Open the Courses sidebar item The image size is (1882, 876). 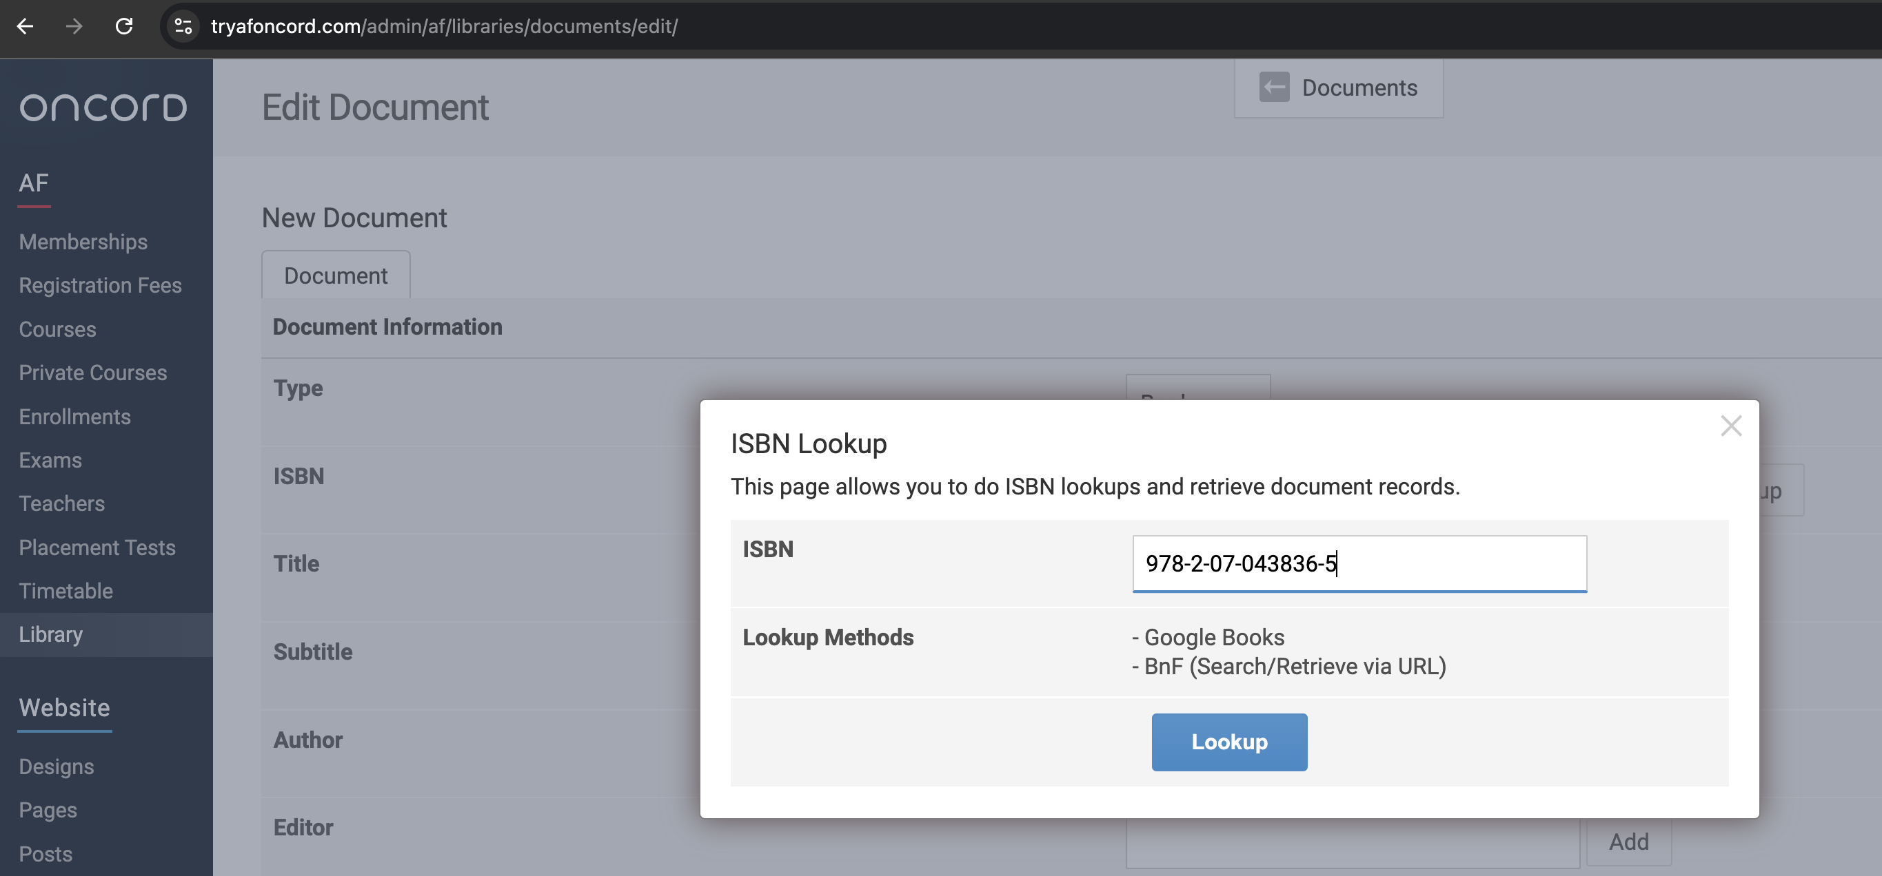point(58,329)
